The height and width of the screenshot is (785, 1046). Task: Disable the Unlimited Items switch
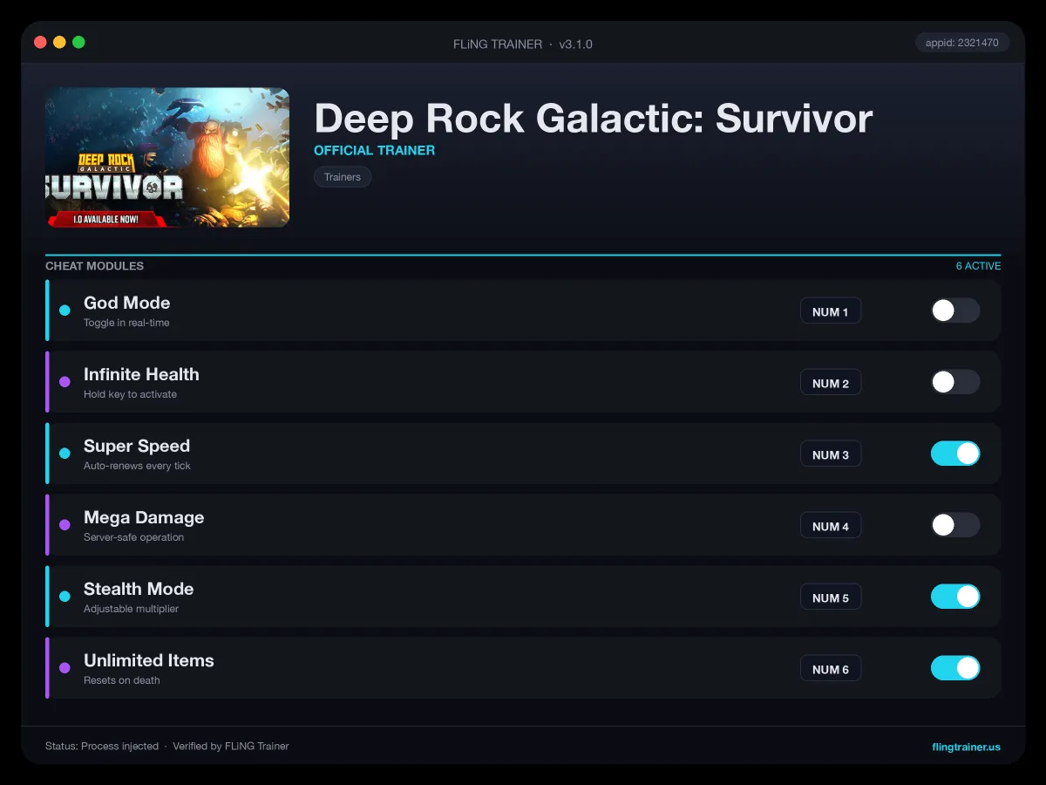click(955, 668)
